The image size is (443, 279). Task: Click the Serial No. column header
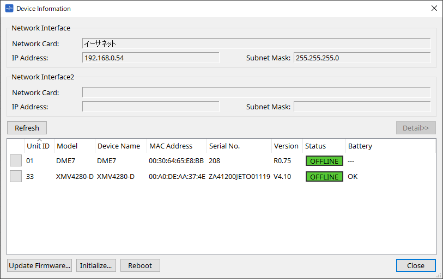point(224,146)
